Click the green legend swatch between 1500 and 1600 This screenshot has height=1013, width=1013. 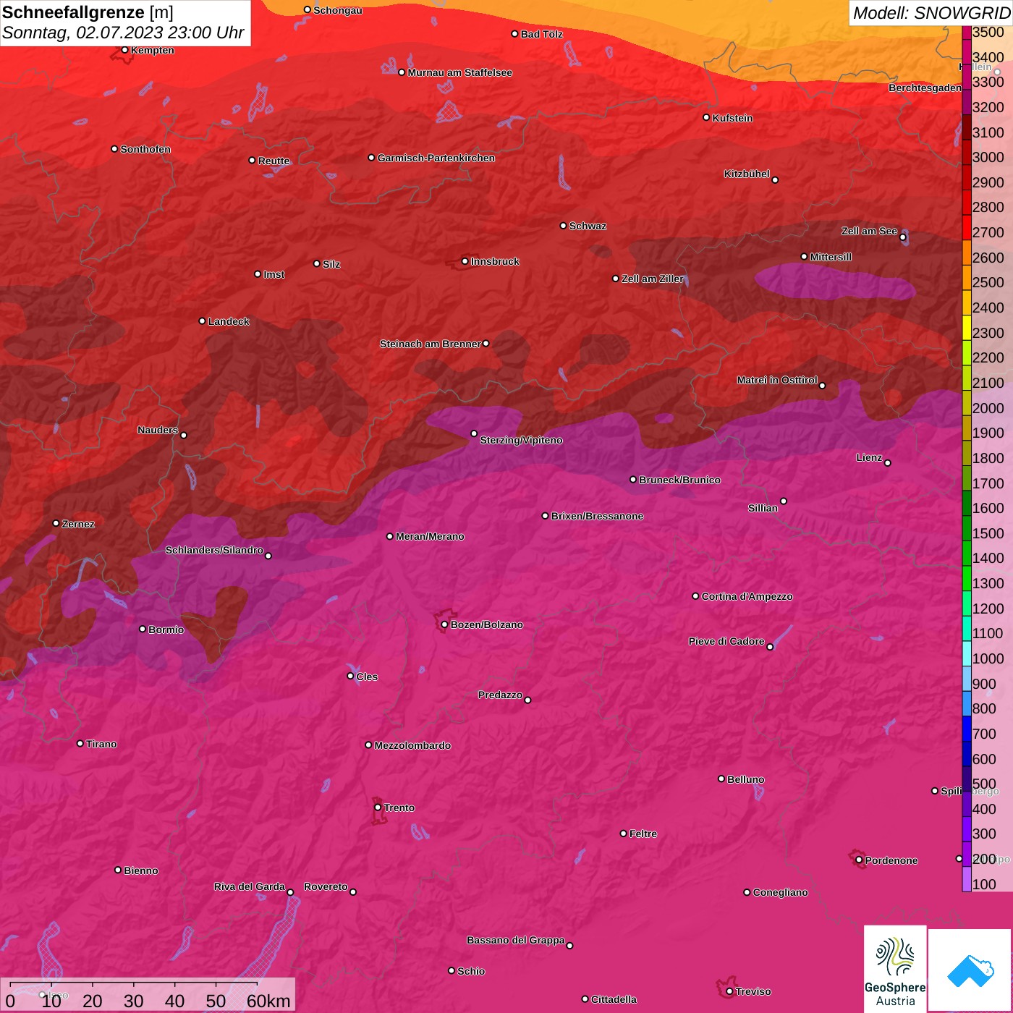[967, 528]
